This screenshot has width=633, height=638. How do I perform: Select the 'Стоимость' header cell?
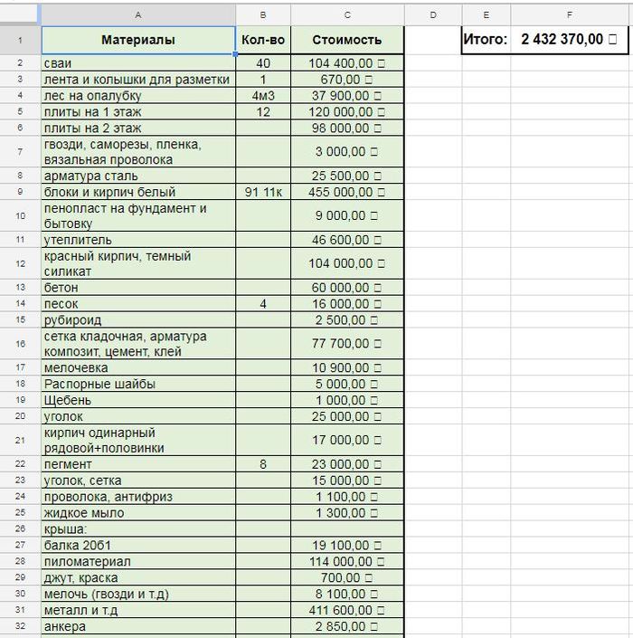click(347, 40)
